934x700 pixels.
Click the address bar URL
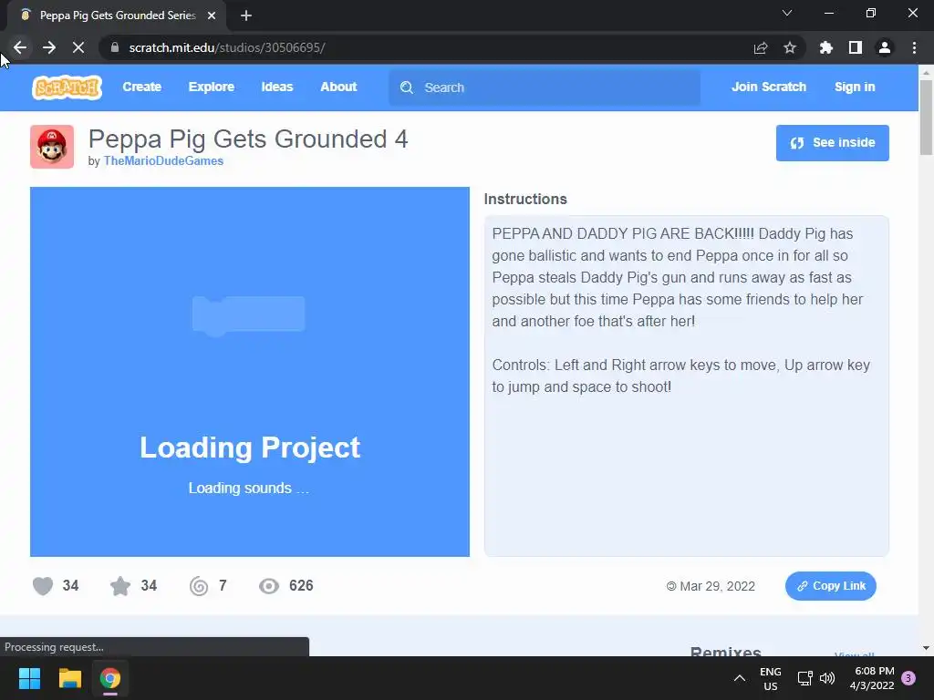pos(227,47)
